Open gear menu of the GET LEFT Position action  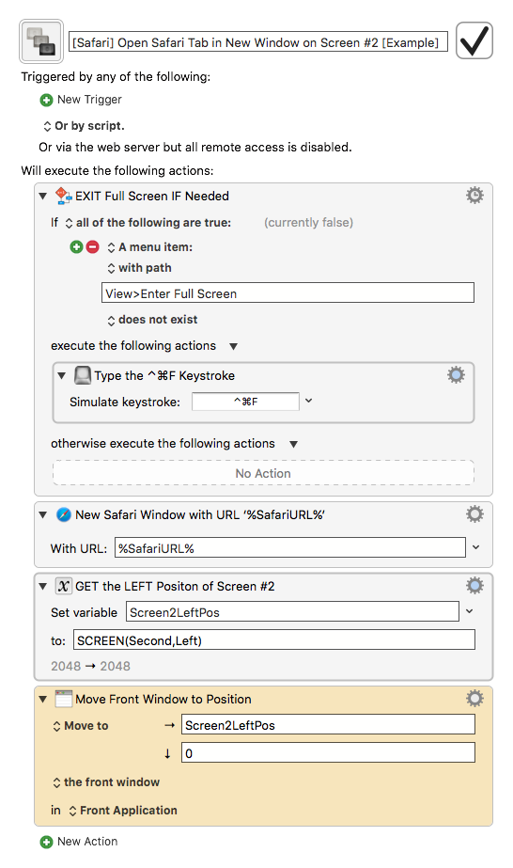pyautogui.click(x=474, y=586)
